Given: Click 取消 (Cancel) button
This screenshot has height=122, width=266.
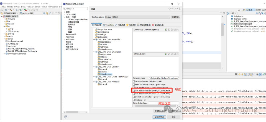Looking at the screenshot, I should tap(173, 117).
